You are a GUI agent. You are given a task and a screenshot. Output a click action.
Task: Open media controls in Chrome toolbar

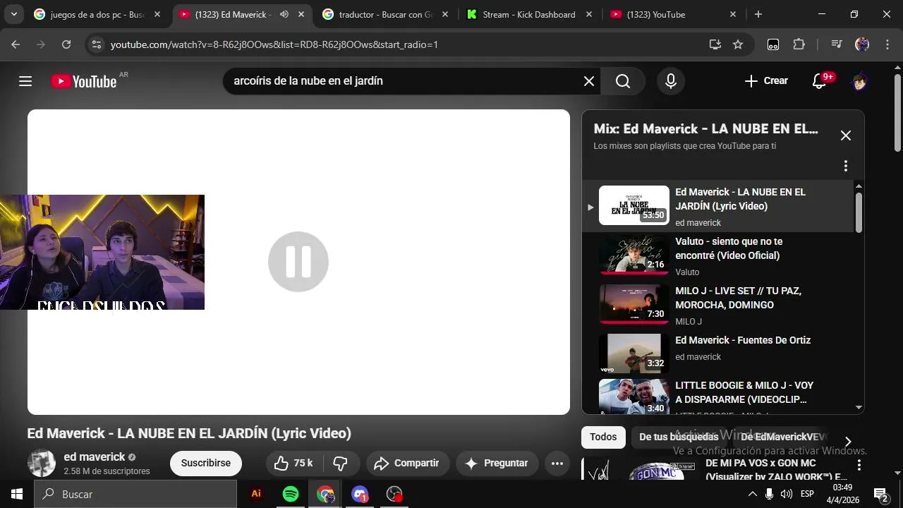tap(837, 44)
